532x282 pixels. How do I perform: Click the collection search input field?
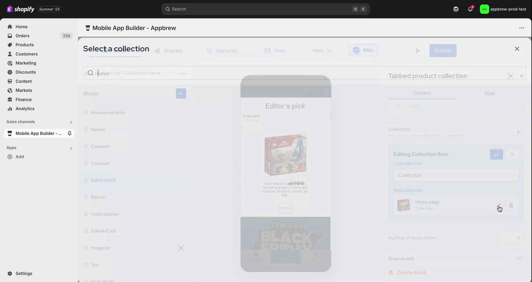point(305,73)
